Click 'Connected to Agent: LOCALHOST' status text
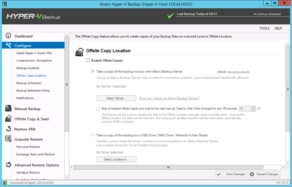This screenshot has width=292, height=187. coord(32,183)
